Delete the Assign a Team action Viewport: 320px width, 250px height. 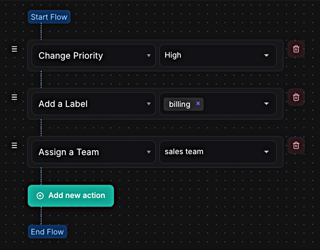click(296, 145)
